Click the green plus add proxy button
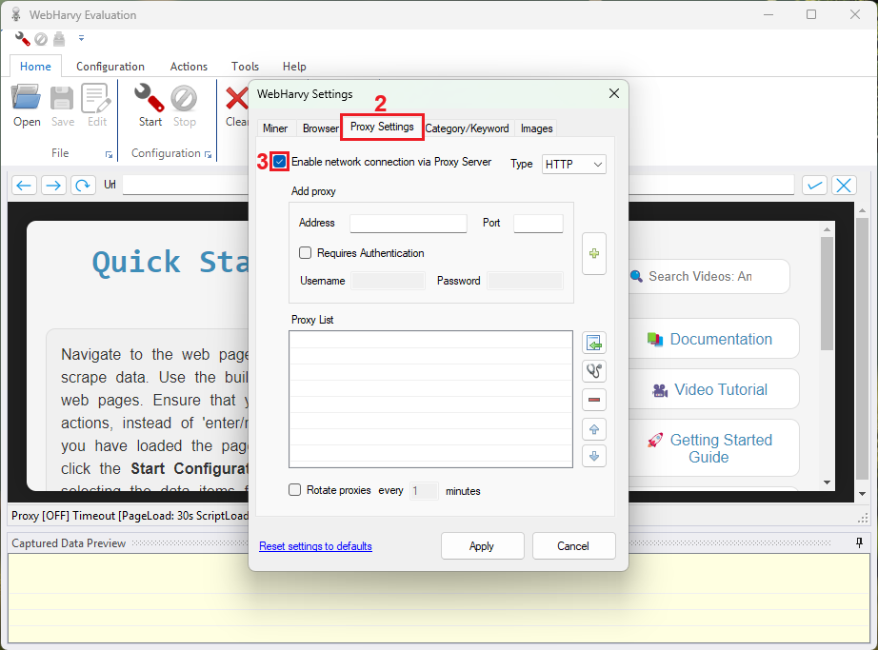 (x=594, y=254)
